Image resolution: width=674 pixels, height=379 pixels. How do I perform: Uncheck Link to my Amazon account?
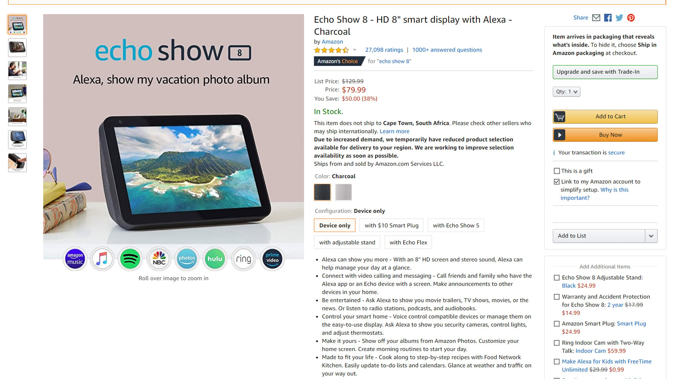point(556,181)
